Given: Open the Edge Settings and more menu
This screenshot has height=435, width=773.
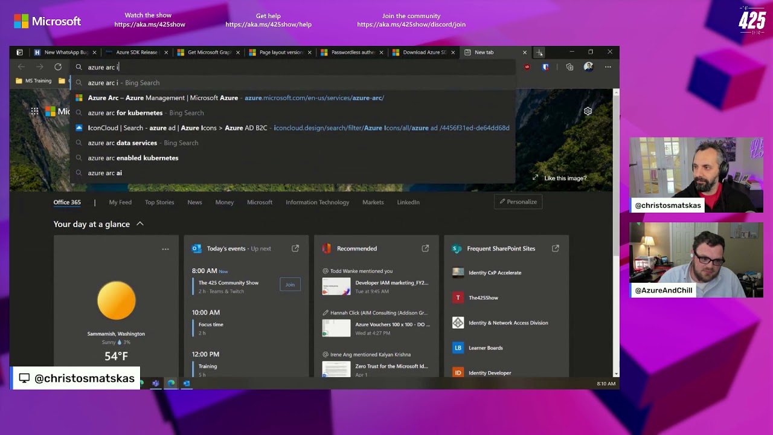Looking at the screenshot, I should tap(608, 67).
